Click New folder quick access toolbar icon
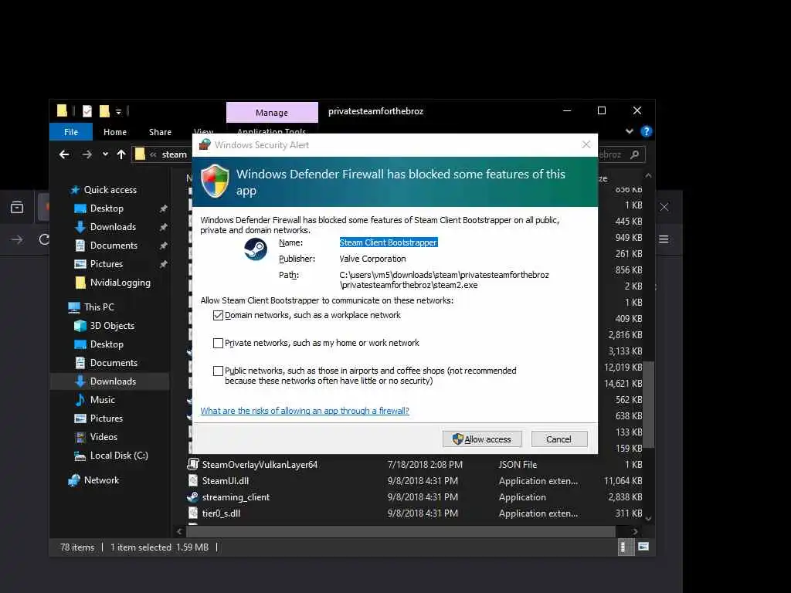The width and height of the screenshot is (791, 593). coord(104,111)
